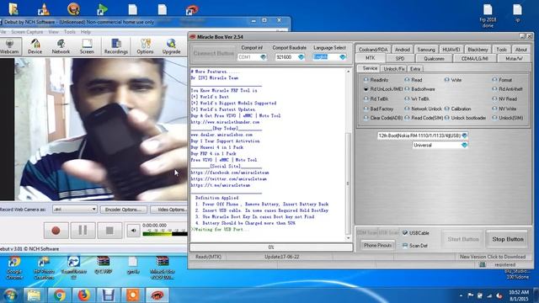Click Upgrade icon in Debut toolbar
Image resolution: width=539 pixels, height=303 pixels.
[171, 46]
